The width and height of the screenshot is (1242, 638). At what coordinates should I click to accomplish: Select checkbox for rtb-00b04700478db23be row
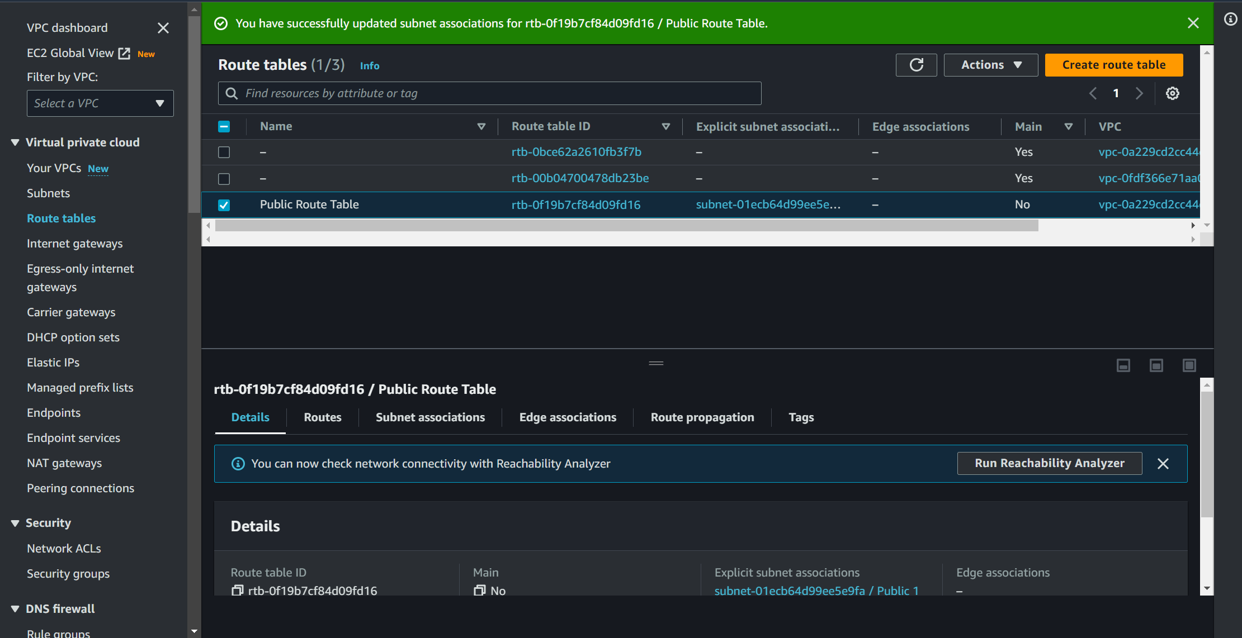[224, 179]
